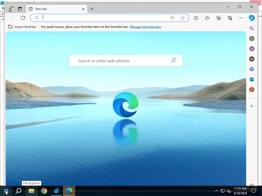
Task: Open the Favorites list icon
Action: tap(207, 18)
